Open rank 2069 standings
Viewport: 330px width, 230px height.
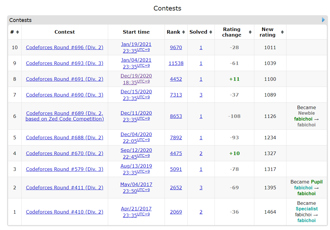coord(176,212)
